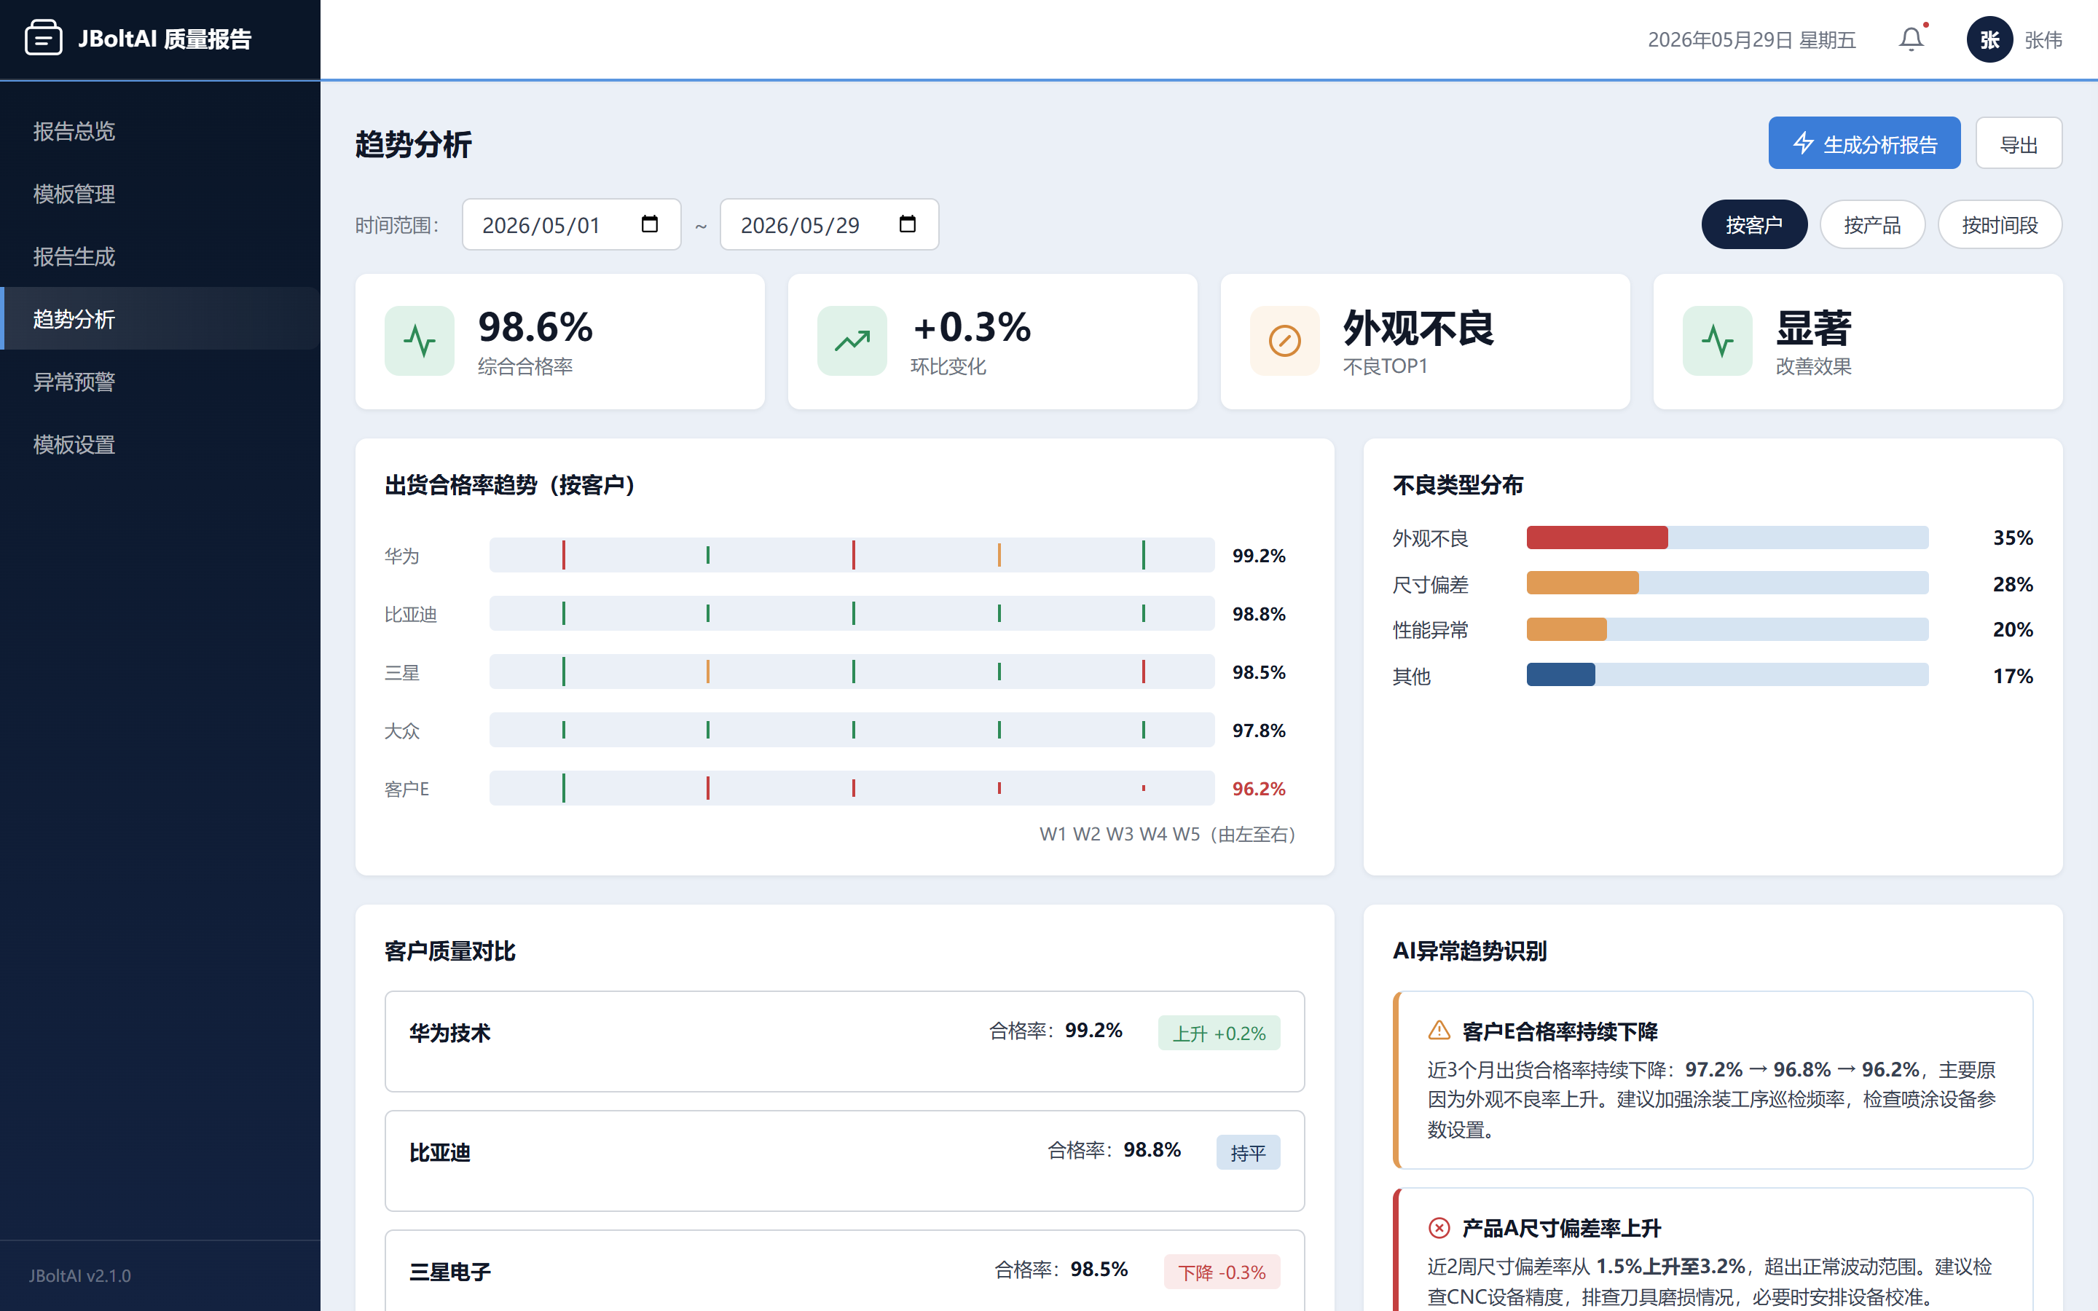Click 比亚迪 trend row bar

pyautogui.click(x=852, y=613)
